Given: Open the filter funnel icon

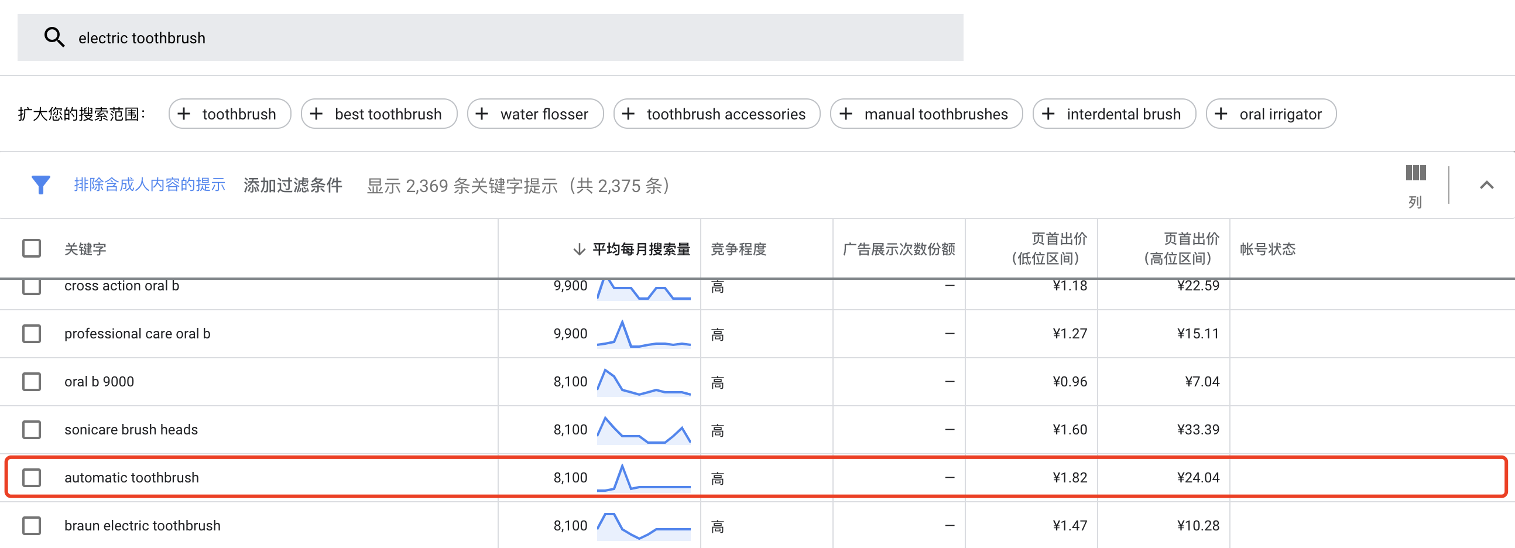Looking at the screenshot, I should coord(40,185).
